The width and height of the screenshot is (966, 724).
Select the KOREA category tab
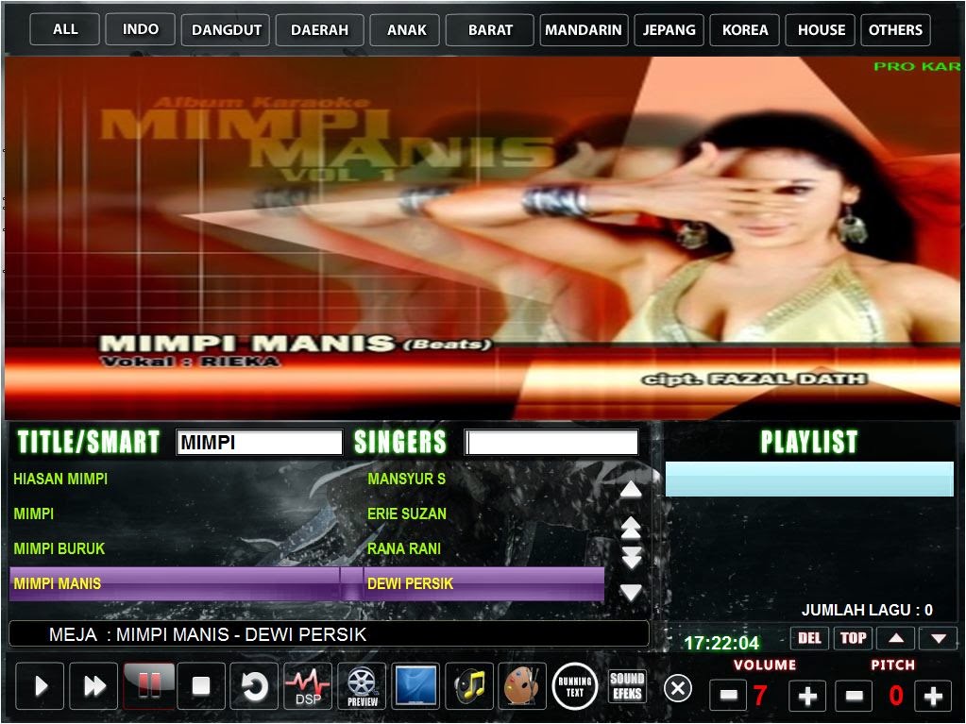pyautogui.click(x=745, y=29)
